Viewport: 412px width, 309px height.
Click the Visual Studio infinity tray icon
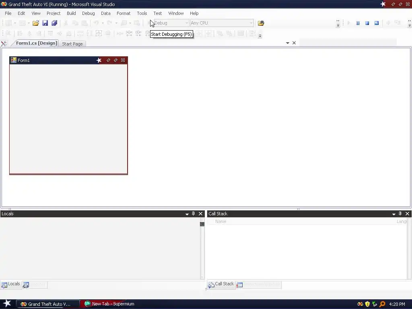click(x=360, y=304)
